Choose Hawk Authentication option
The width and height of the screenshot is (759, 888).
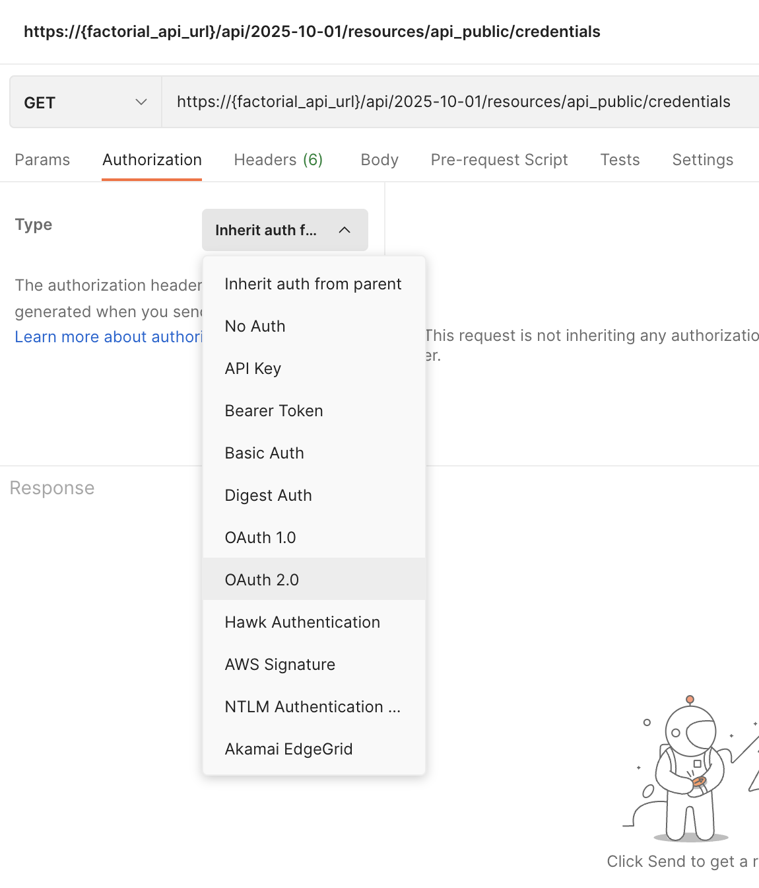[x=314, y=622]
